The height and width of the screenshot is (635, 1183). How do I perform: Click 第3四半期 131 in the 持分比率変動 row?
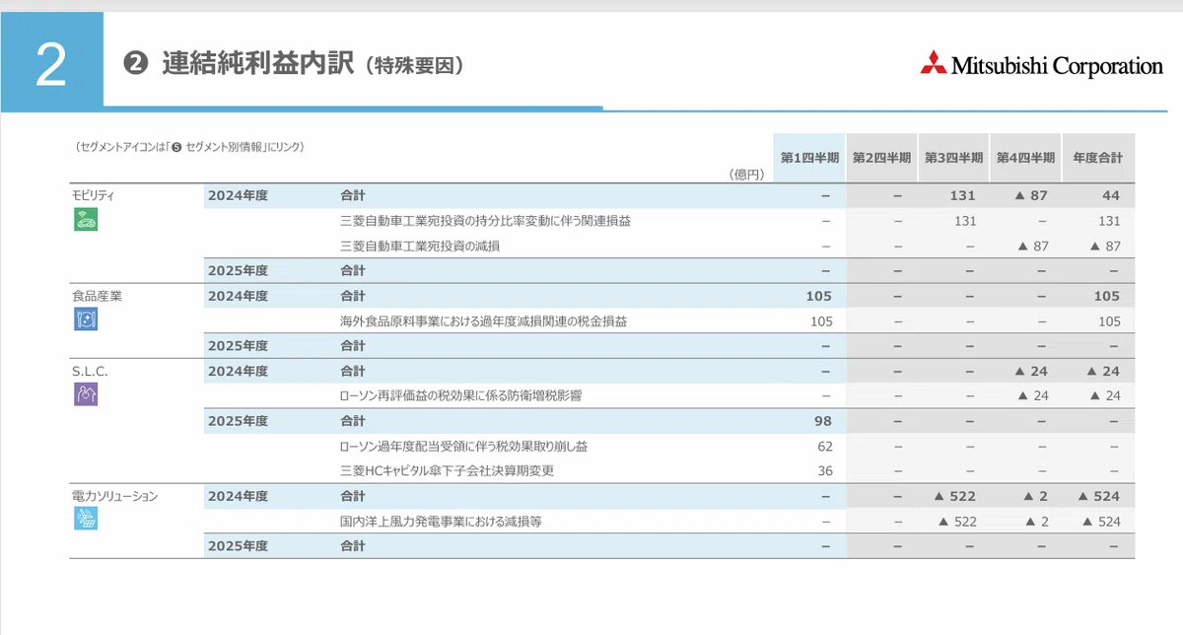point(964,221)
